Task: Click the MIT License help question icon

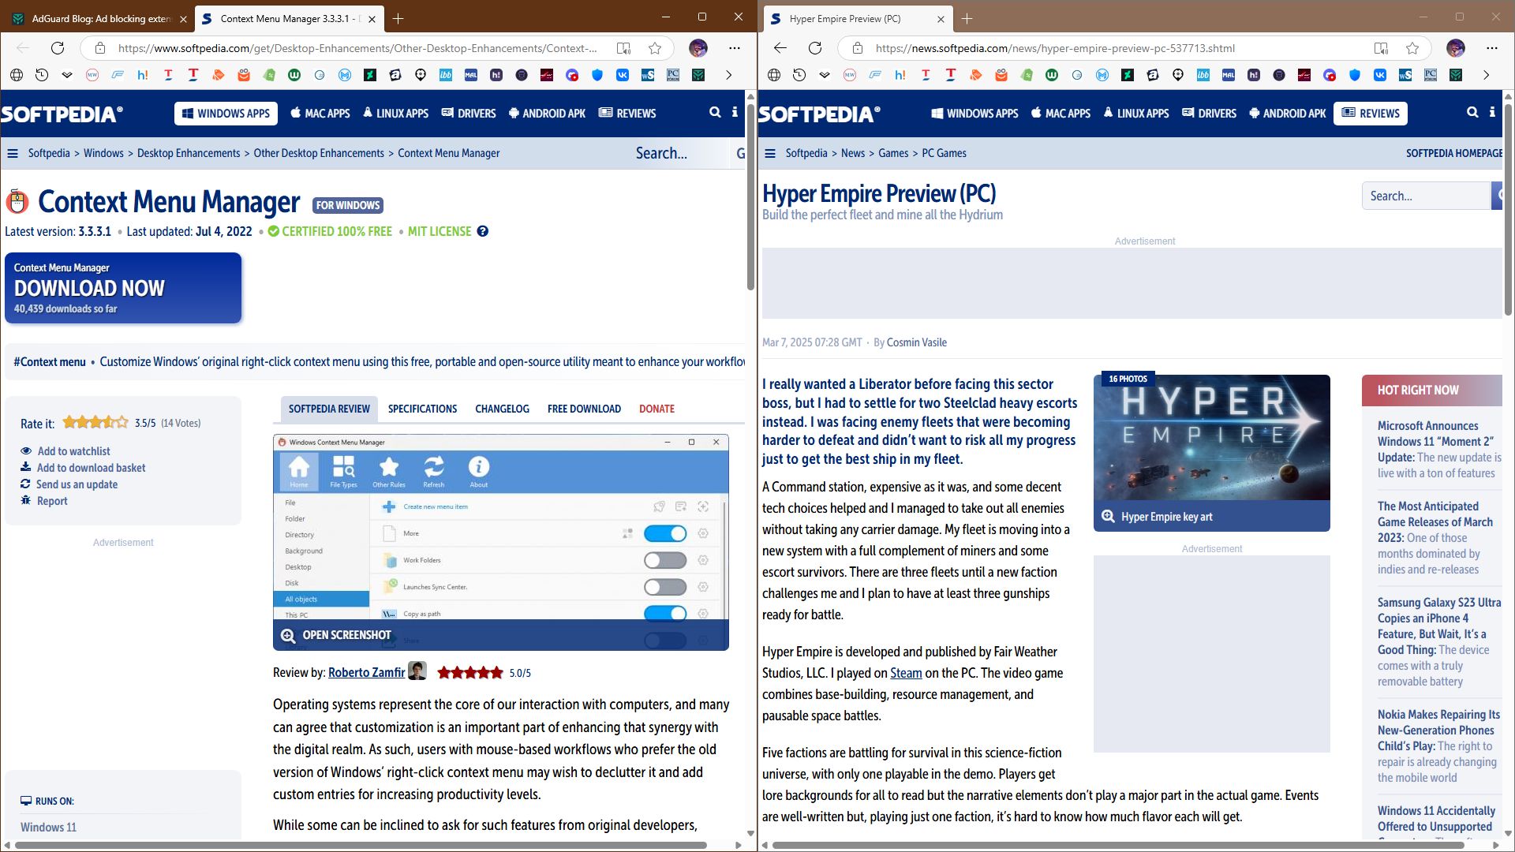Action: pos(483,231)
